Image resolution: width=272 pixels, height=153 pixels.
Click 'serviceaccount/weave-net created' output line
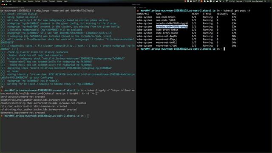tap(23, 96)
